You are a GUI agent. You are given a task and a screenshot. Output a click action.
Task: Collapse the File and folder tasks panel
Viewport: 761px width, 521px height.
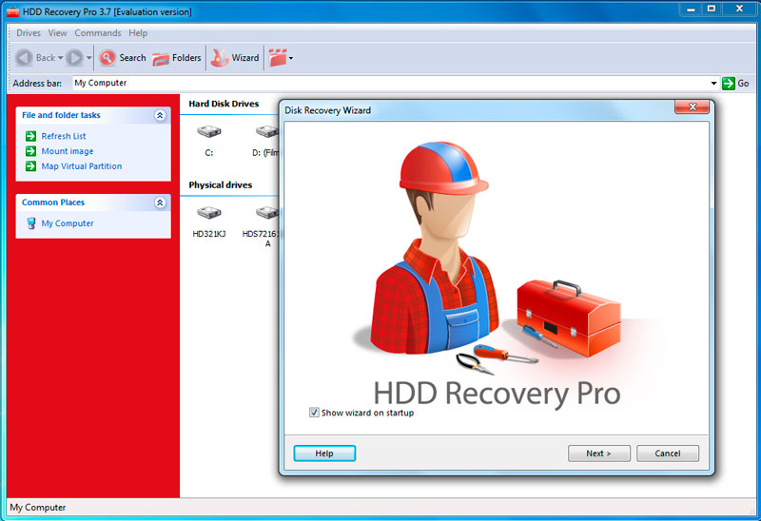tap(160, 115)
